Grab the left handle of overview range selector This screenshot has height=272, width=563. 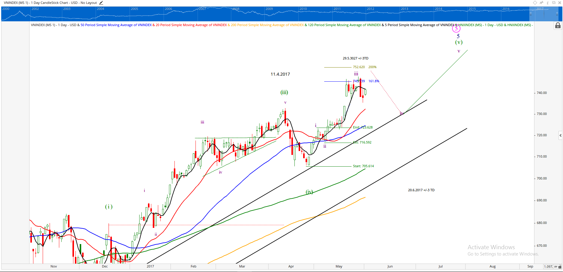pyautogui.click(x=531, y=14)
